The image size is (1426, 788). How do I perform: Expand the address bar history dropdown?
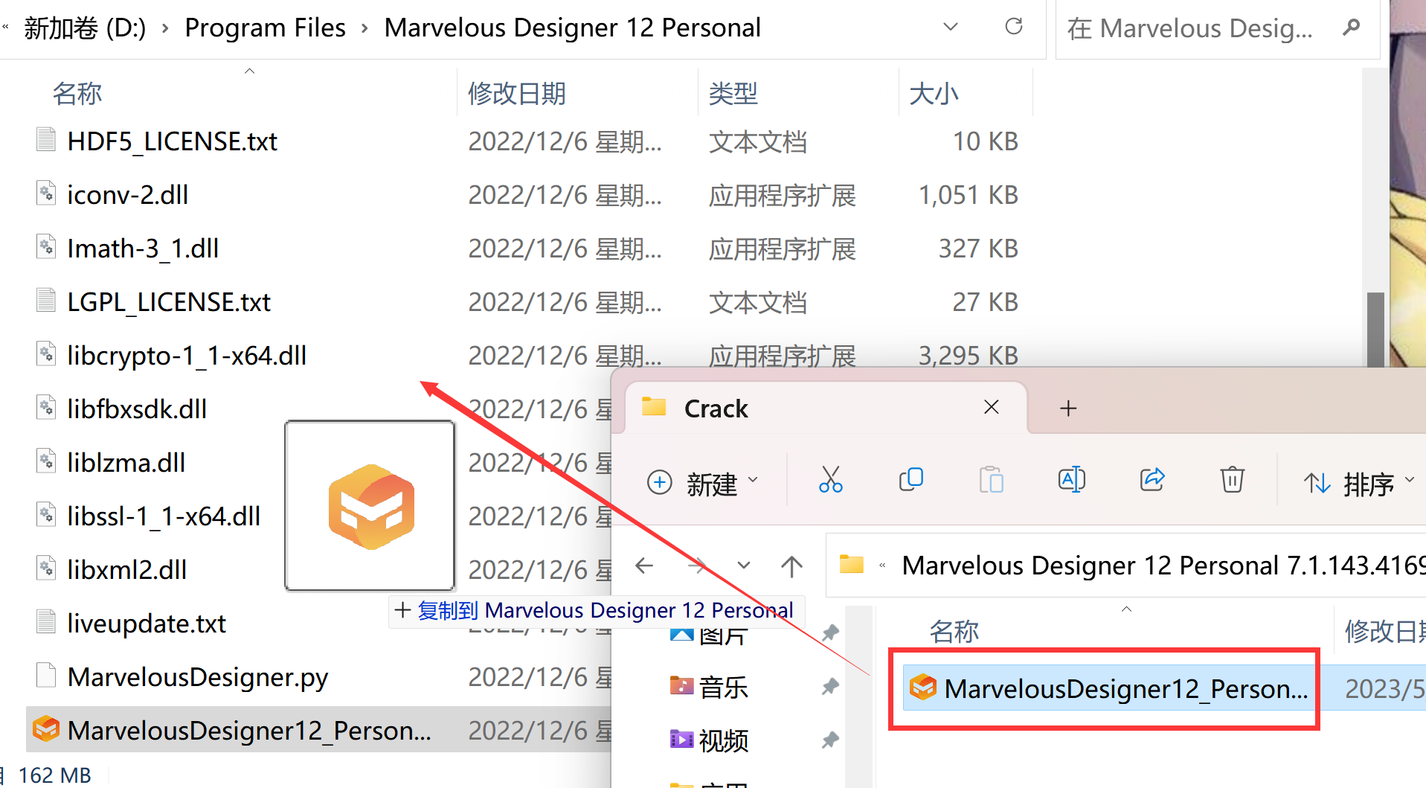(950, 28)
